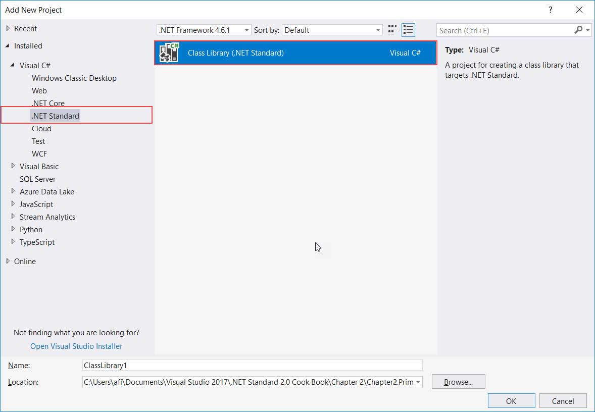
Task: Click the project Name input field
Action: (253, 366)
